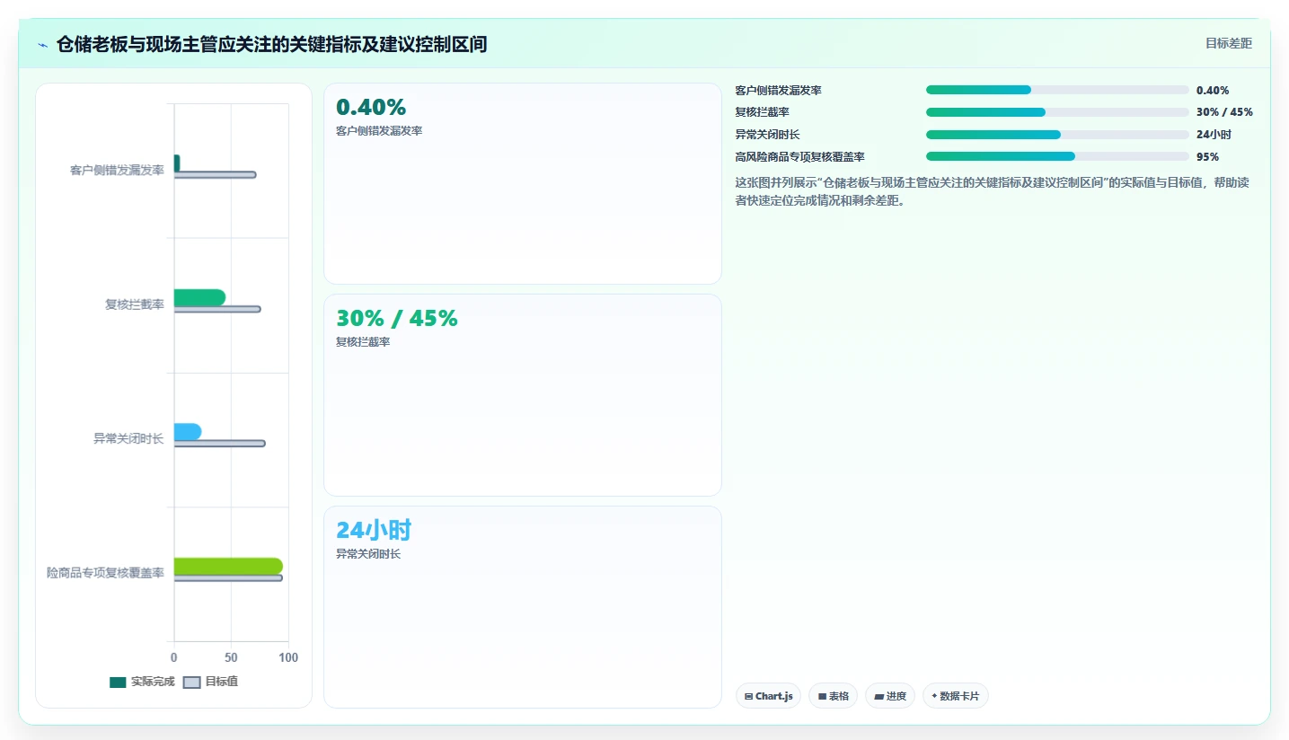Click the 险商品专项复核覆盖率 chart axis label

tap(105, 573)
